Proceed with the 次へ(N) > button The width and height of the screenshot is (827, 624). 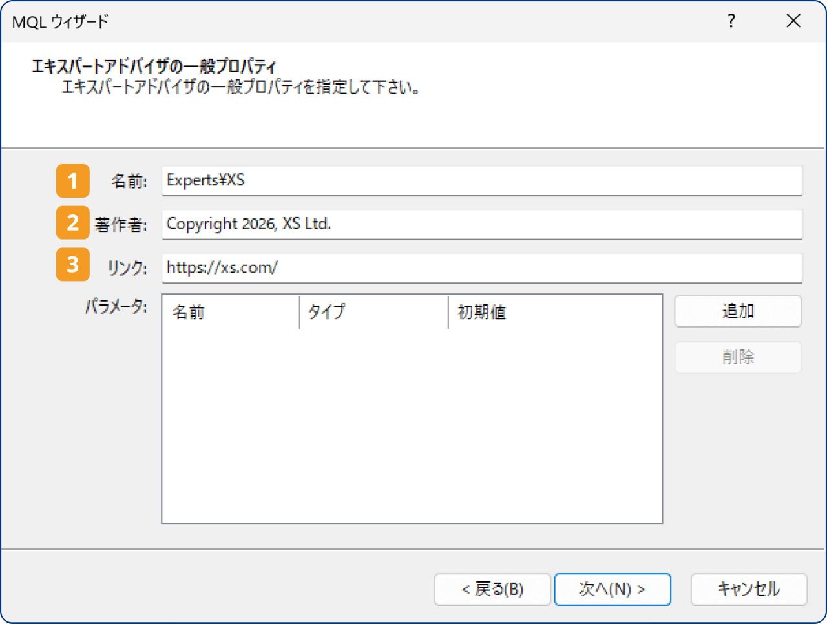pos(612,589)
